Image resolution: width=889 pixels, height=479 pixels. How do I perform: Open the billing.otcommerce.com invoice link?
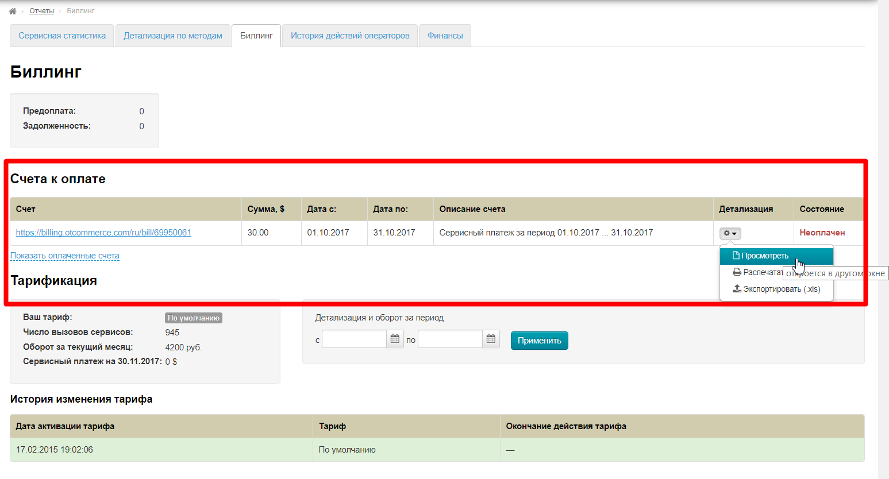coord(103,233)
